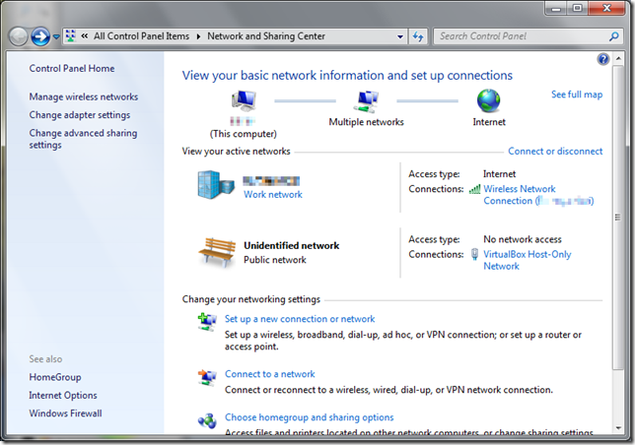Open Change adapter settings
635x445 pixels.
(80, 115)
